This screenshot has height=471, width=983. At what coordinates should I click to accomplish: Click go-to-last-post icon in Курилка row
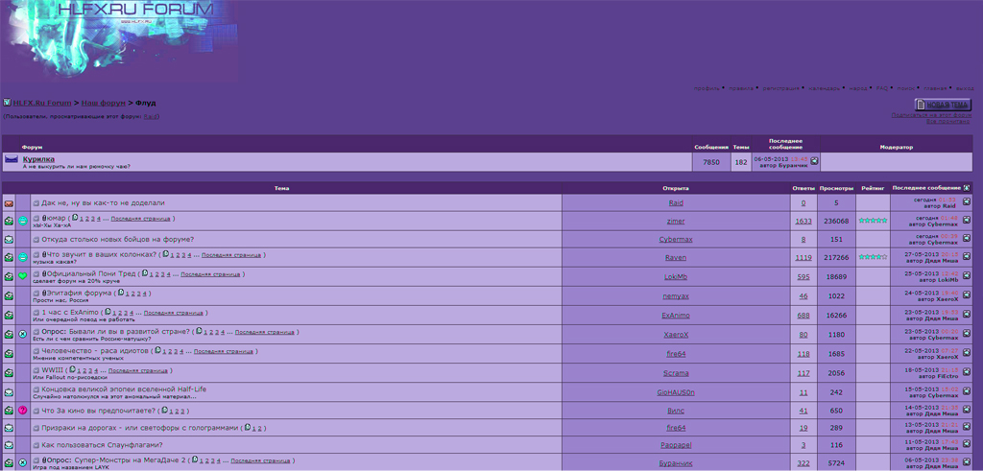[x=815, y=161]
